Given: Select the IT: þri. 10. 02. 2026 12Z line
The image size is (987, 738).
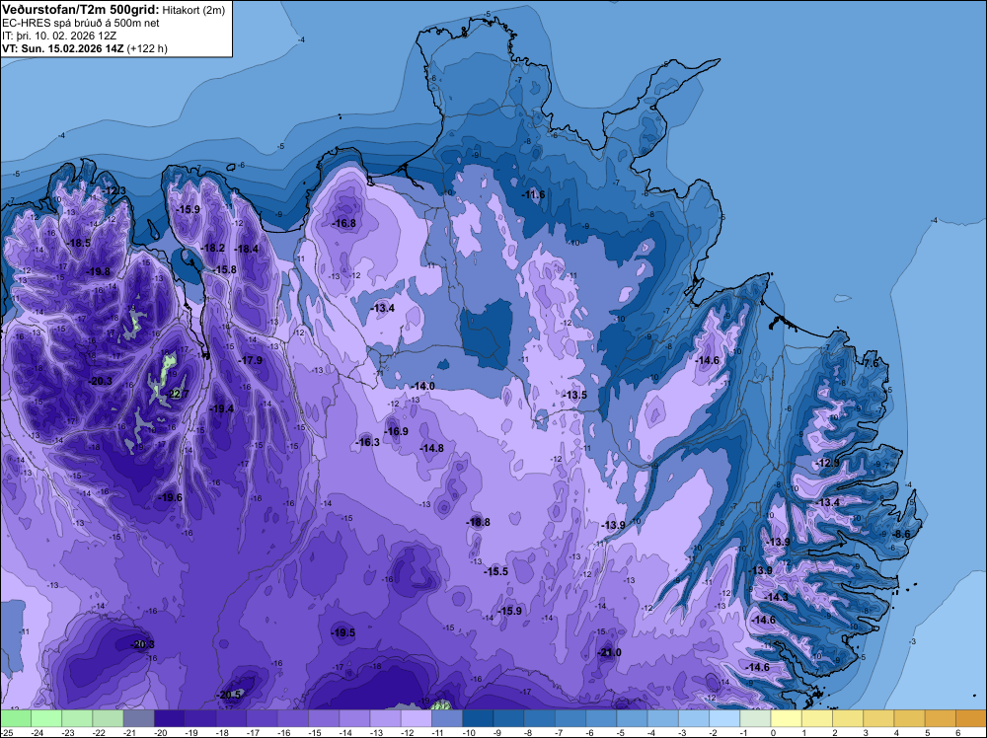Looking at the screenshot, I should point(59,36).
